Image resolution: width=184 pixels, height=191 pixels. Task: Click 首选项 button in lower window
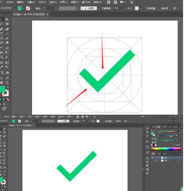point(118,121)
